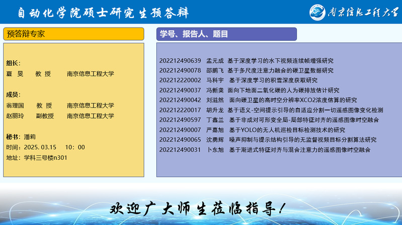Screen dimensions: 402x225
Task: Select student ID 202212490007
Action: tap(180, 130)
